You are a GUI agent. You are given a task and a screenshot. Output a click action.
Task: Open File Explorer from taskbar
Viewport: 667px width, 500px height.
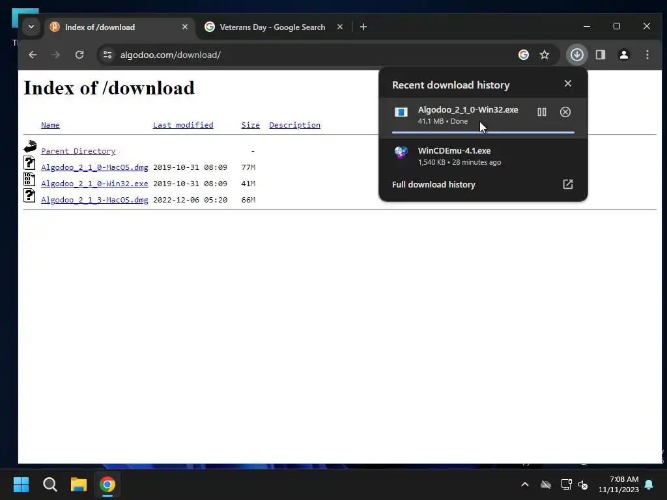pos(79,484)
